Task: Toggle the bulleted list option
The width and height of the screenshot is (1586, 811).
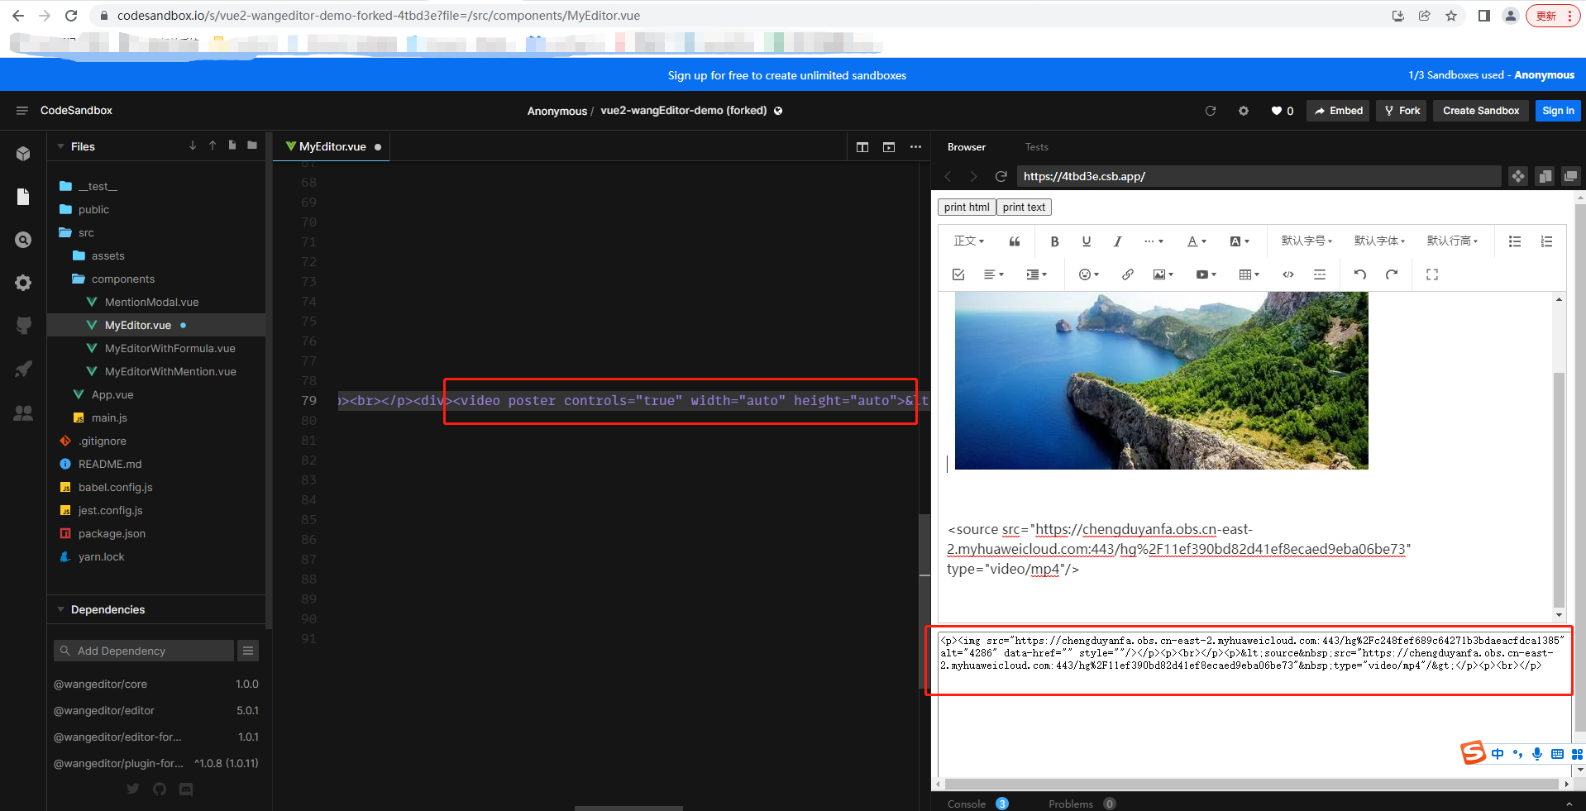Action: pos(1514,241)
